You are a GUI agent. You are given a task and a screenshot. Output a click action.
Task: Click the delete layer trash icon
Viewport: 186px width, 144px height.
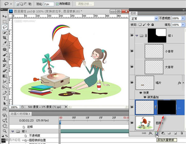[x=181, y=133]
